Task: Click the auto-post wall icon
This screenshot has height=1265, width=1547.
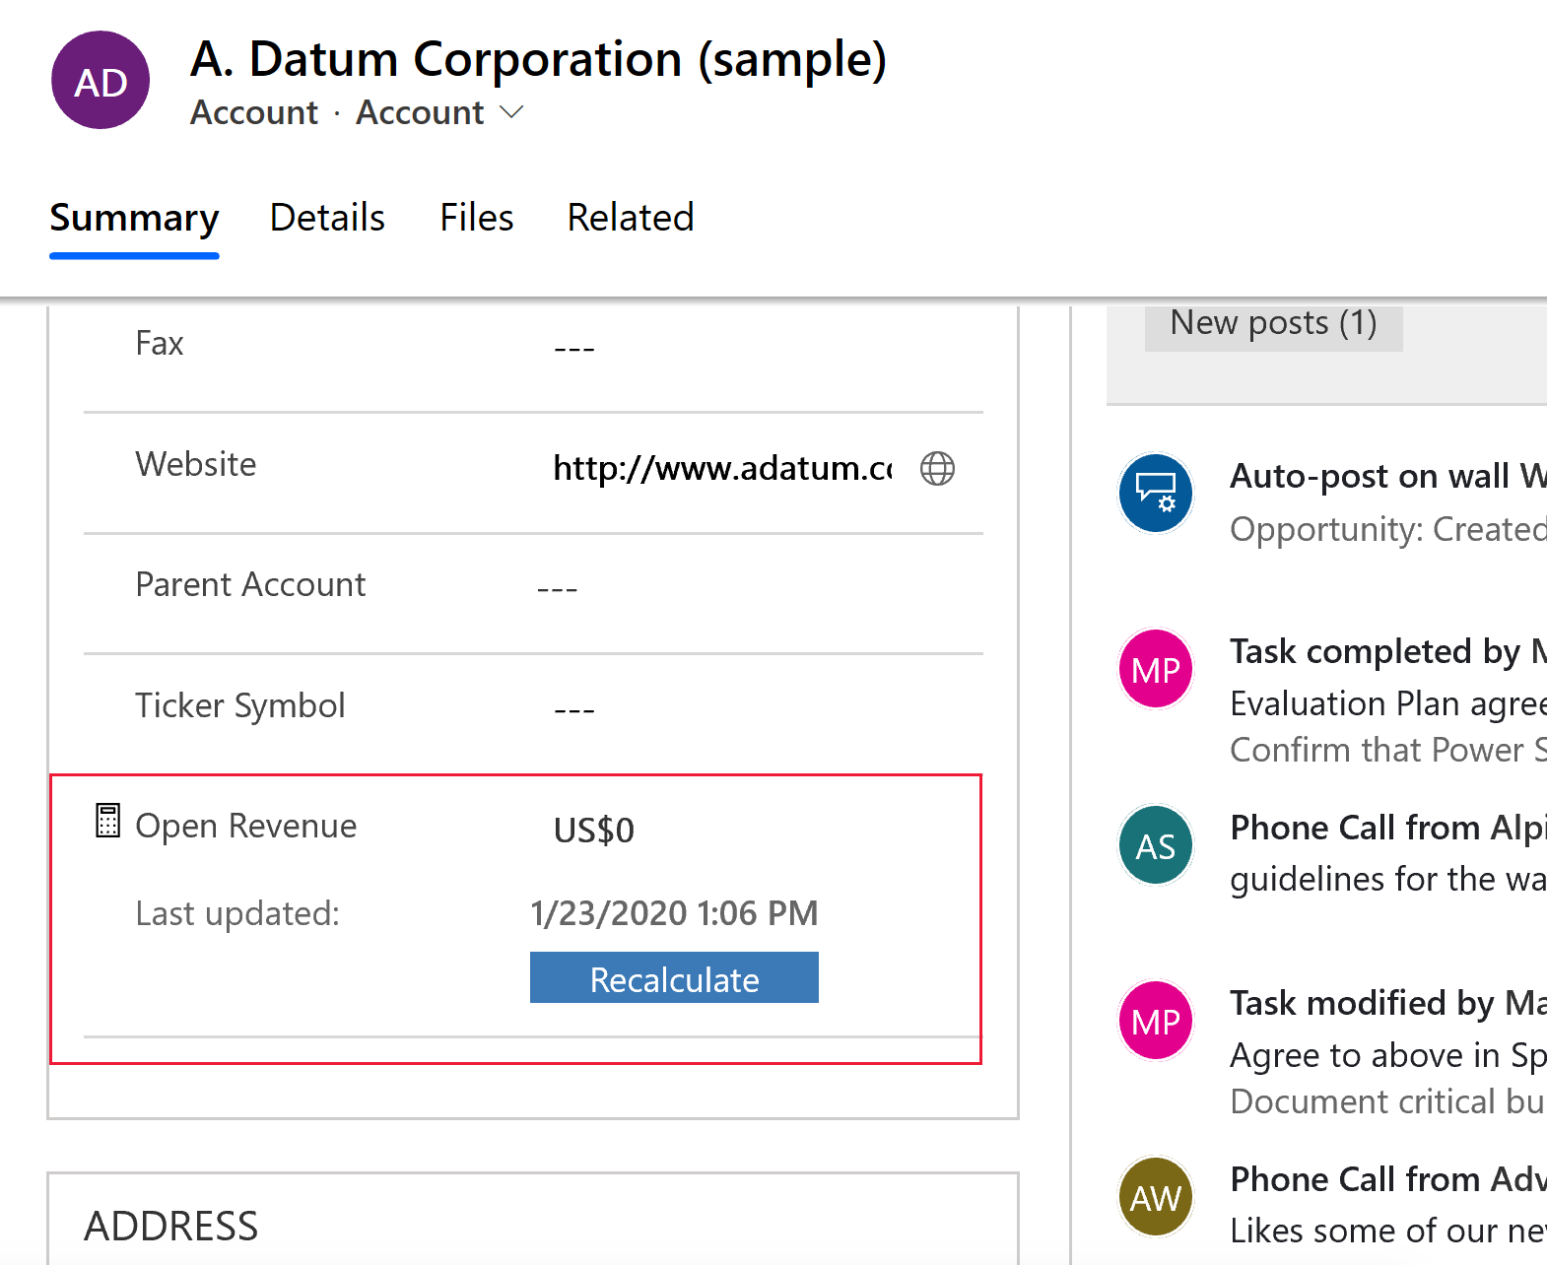Action: pos(1156,493)
